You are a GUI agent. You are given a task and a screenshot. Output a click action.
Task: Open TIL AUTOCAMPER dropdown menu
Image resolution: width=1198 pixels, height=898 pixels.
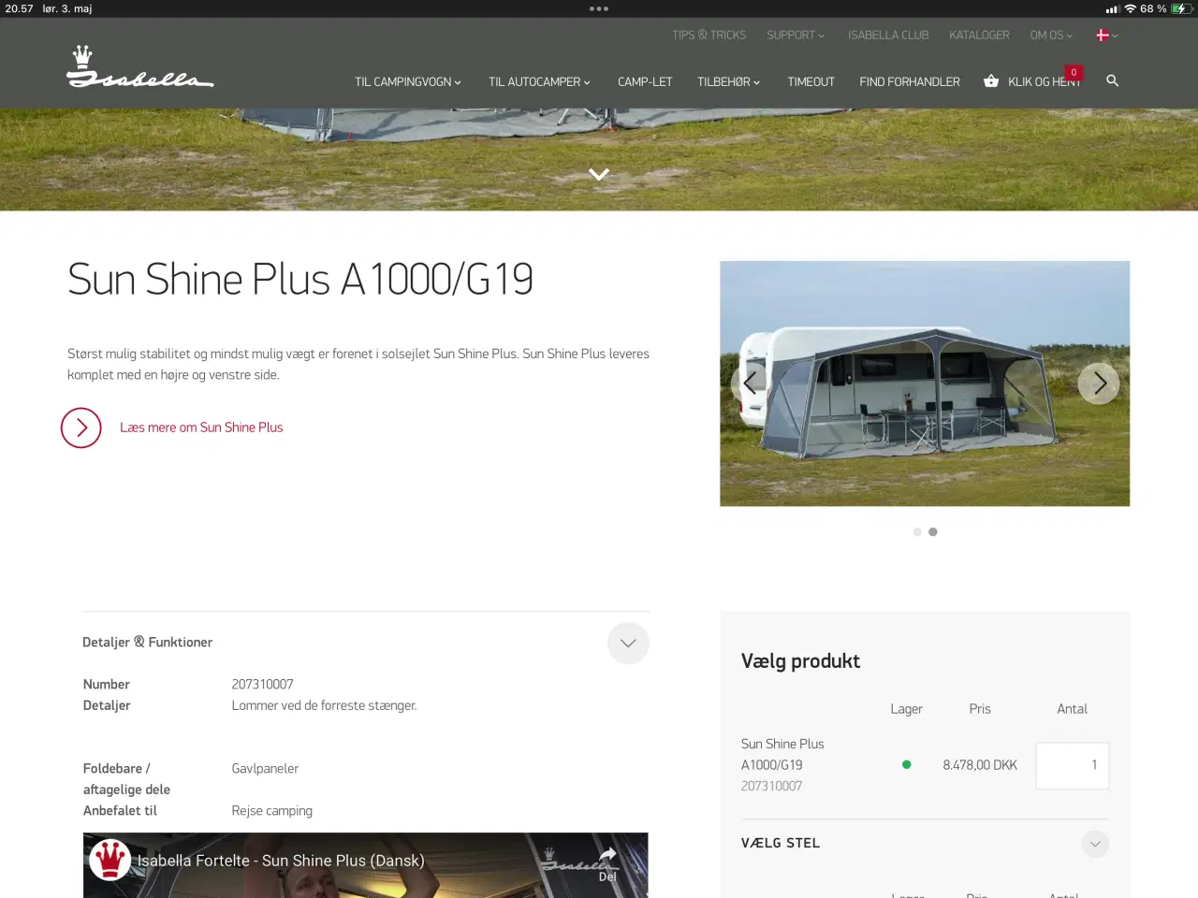click(540, 81)
